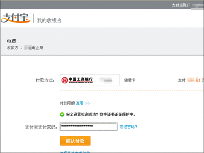Focus the 支付宝支付密码 password field

pos(89,126)
